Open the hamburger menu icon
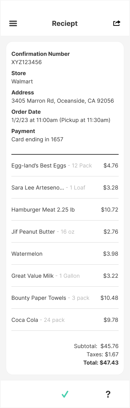The width and height of the screenshot is (130, 408). (13, 23)
